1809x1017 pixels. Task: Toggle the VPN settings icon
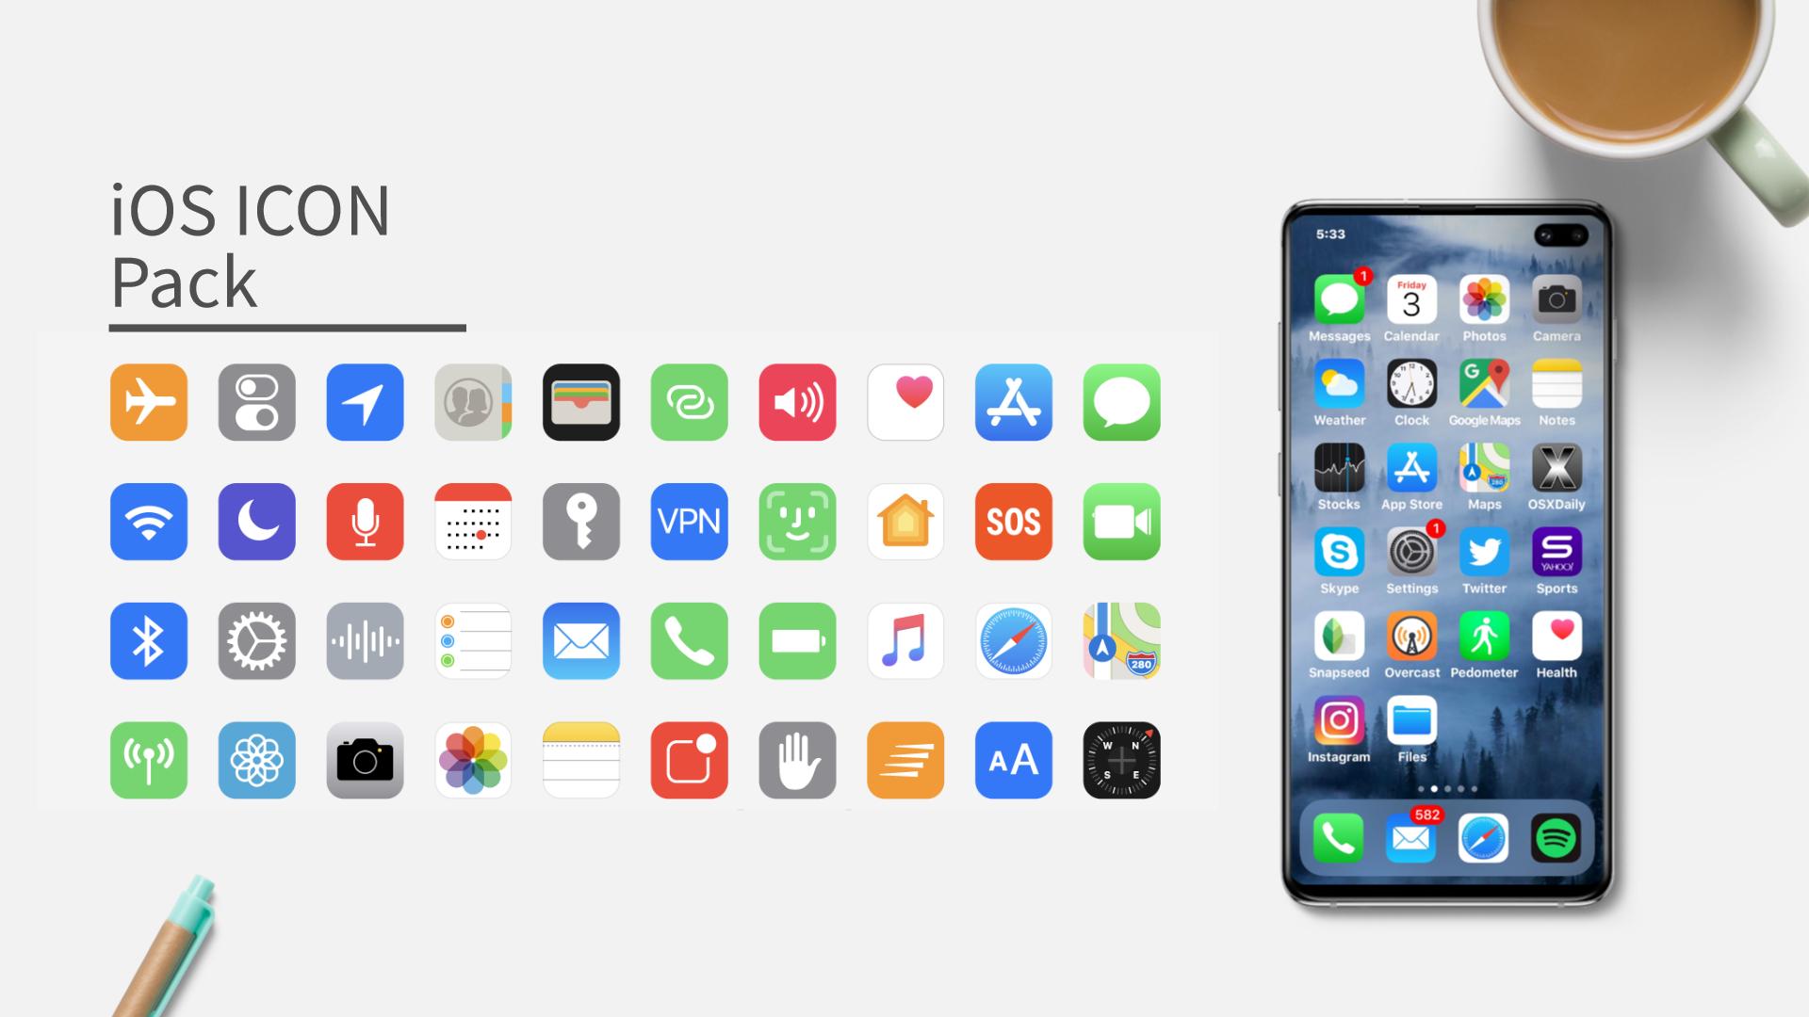pos(689,521)
